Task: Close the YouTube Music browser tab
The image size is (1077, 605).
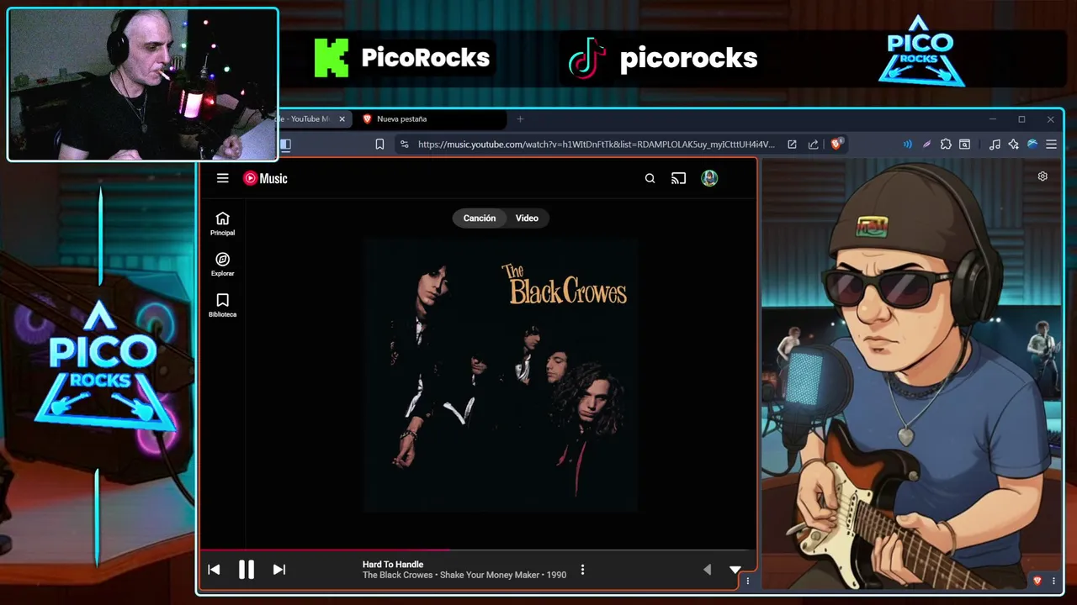Action: tap(342, 119)
